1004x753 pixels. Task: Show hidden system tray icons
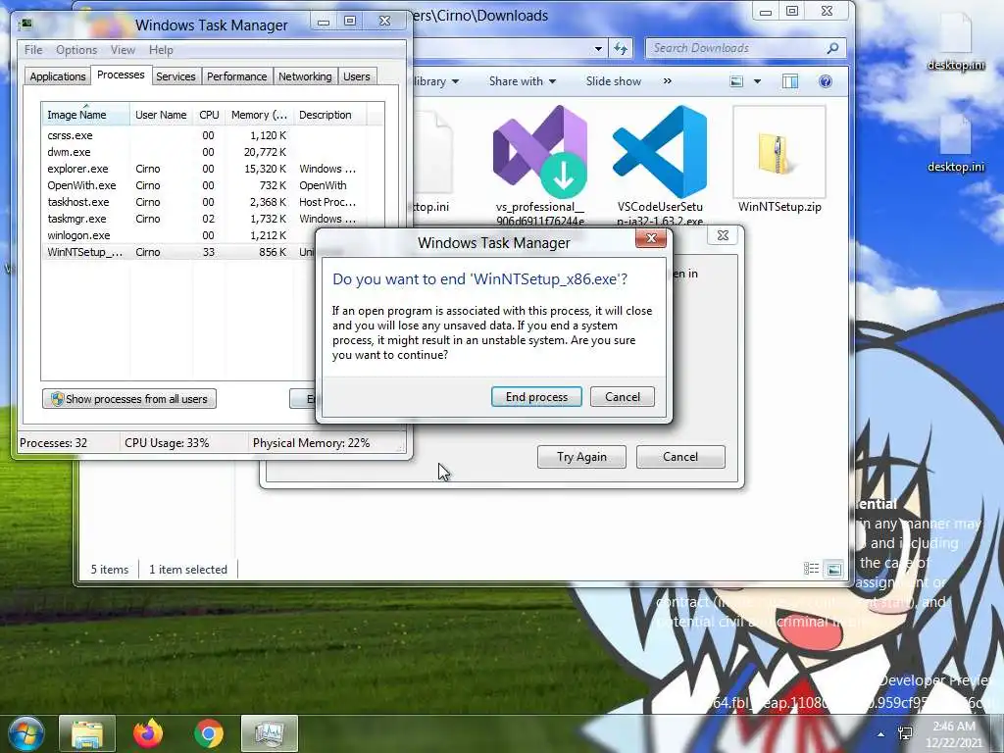click(881, 735)
